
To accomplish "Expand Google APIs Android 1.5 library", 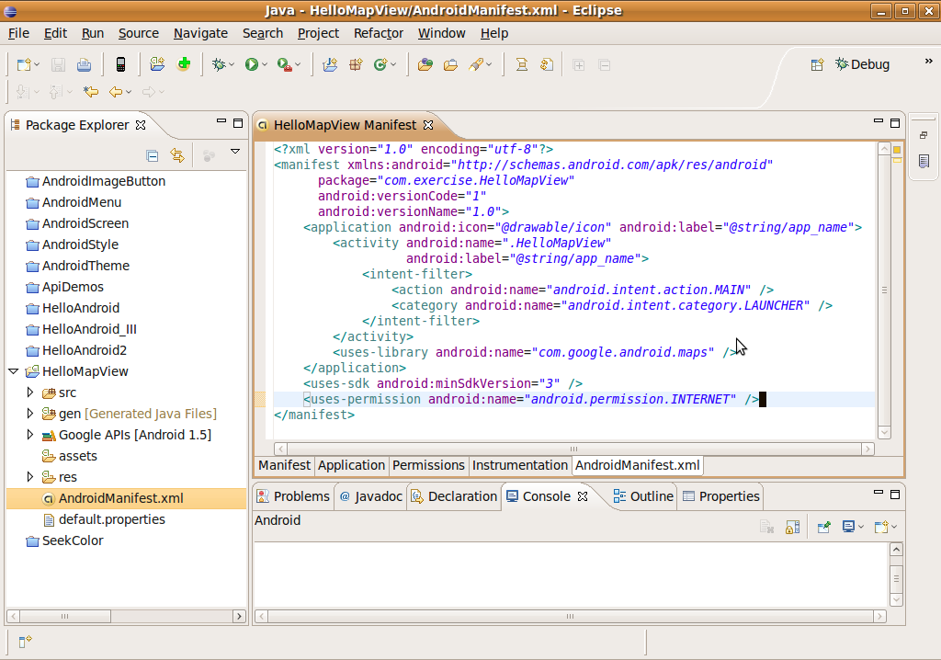I will [30, 434].
